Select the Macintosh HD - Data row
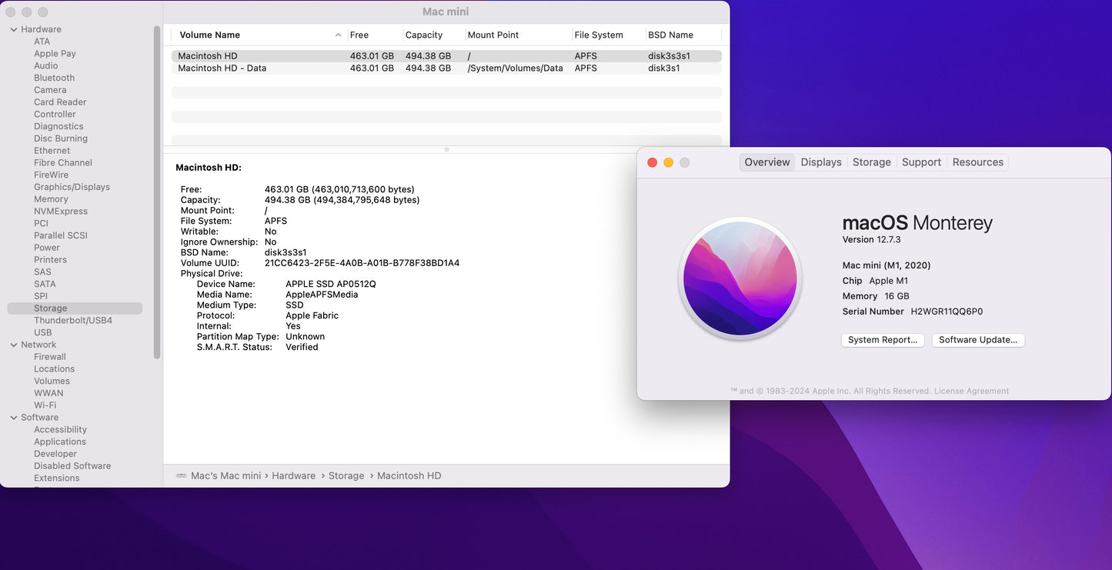Viewport: 1112px width, 570px height. click(x=446, y=68)
